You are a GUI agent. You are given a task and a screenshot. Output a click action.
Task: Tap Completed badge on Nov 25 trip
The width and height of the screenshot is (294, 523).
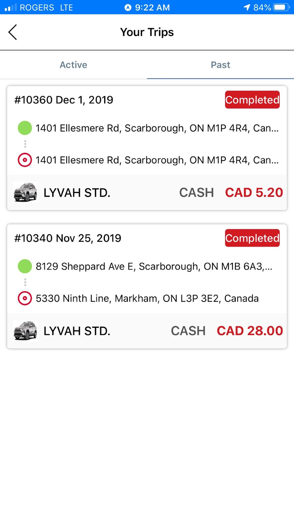pos(252,238)
